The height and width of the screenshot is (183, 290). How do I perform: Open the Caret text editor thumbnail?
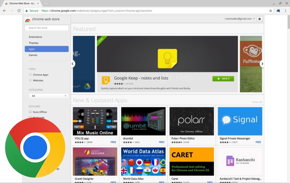(192, 162)
